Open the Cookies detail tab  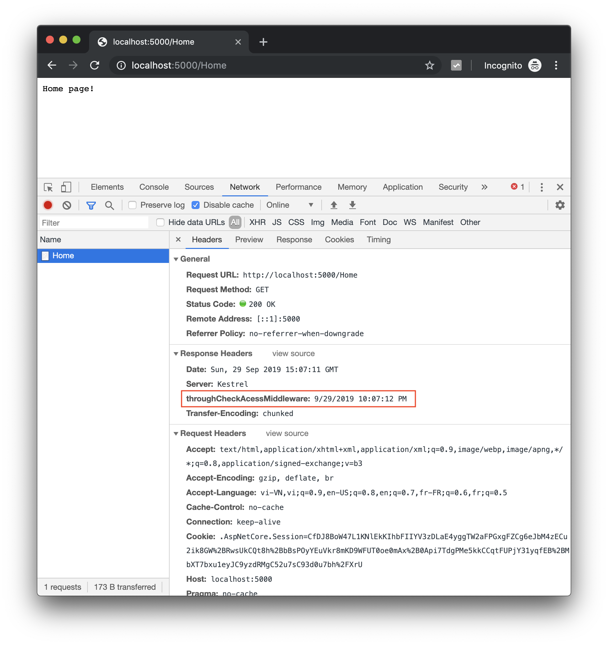pos(340,240)
